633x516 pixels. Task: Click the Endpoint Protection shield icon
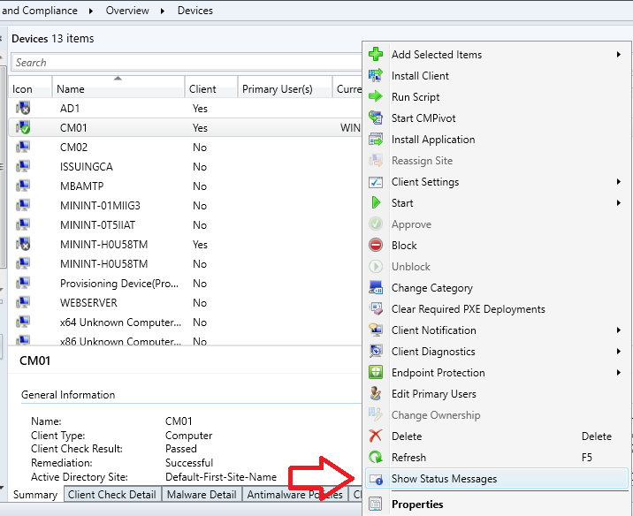[376, 372]
